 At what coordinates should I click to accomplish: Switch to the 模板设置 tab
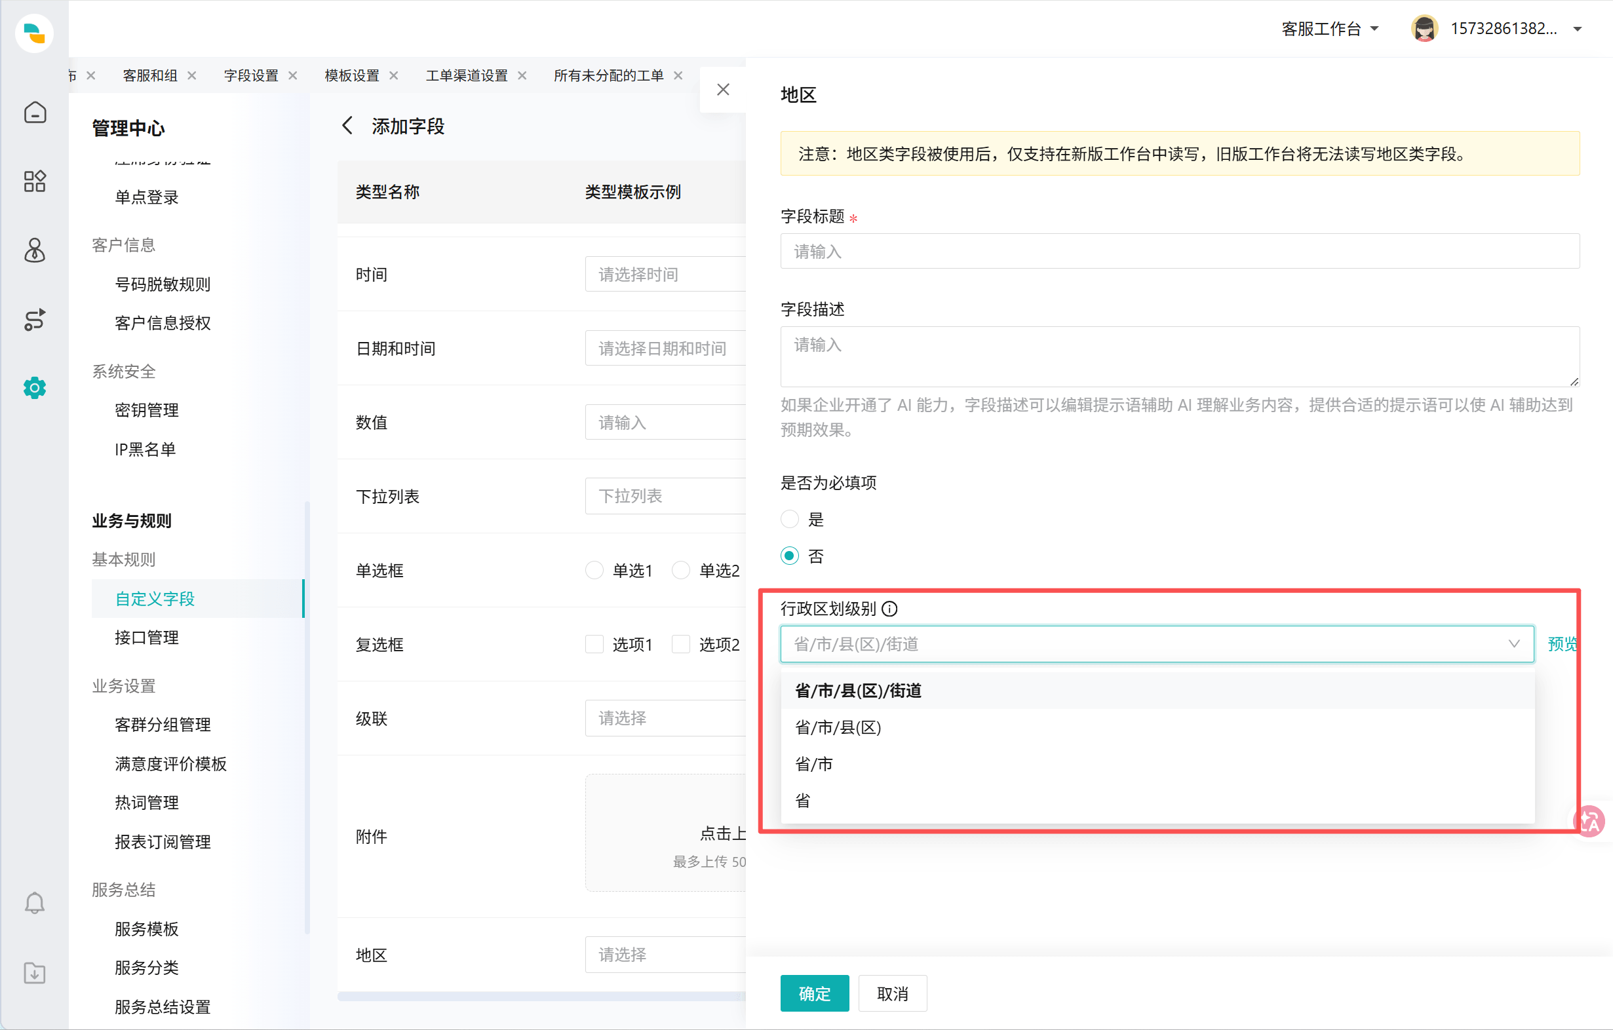point(353,75)
